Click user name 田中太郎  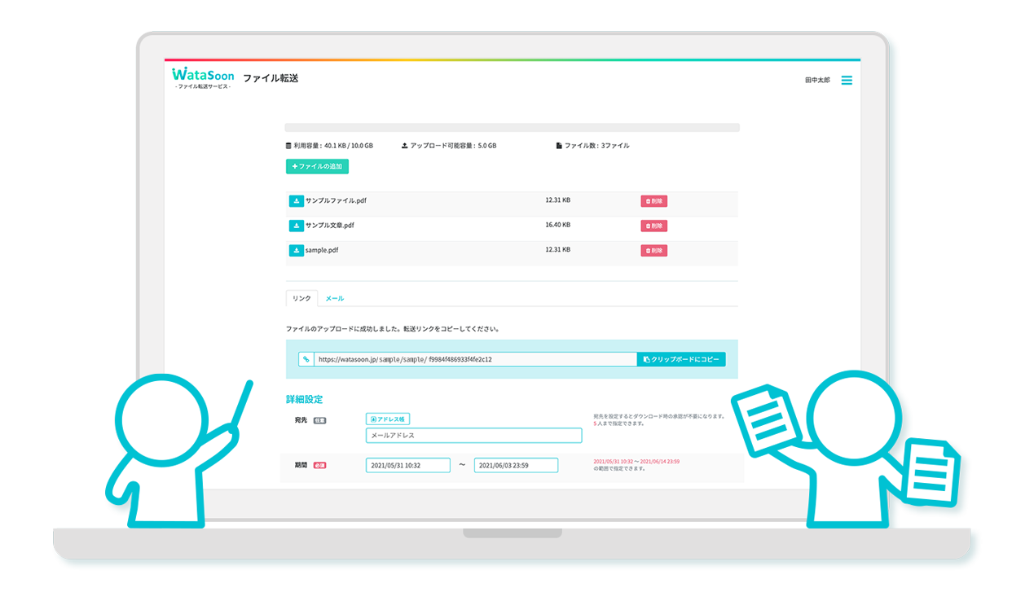817,81
